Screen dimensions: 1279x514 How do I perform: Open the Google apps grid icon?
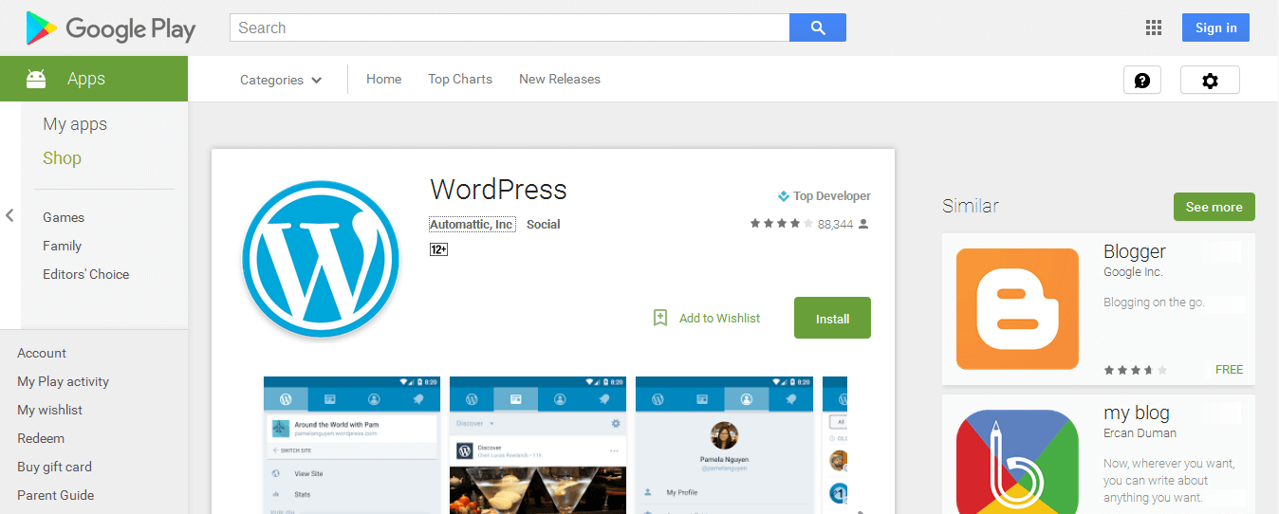click(1154, 28)
